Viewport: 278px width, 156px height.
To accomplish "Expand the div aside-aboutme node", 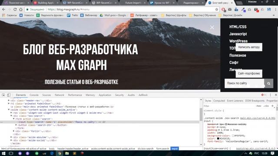I will (x=11, y=137).
